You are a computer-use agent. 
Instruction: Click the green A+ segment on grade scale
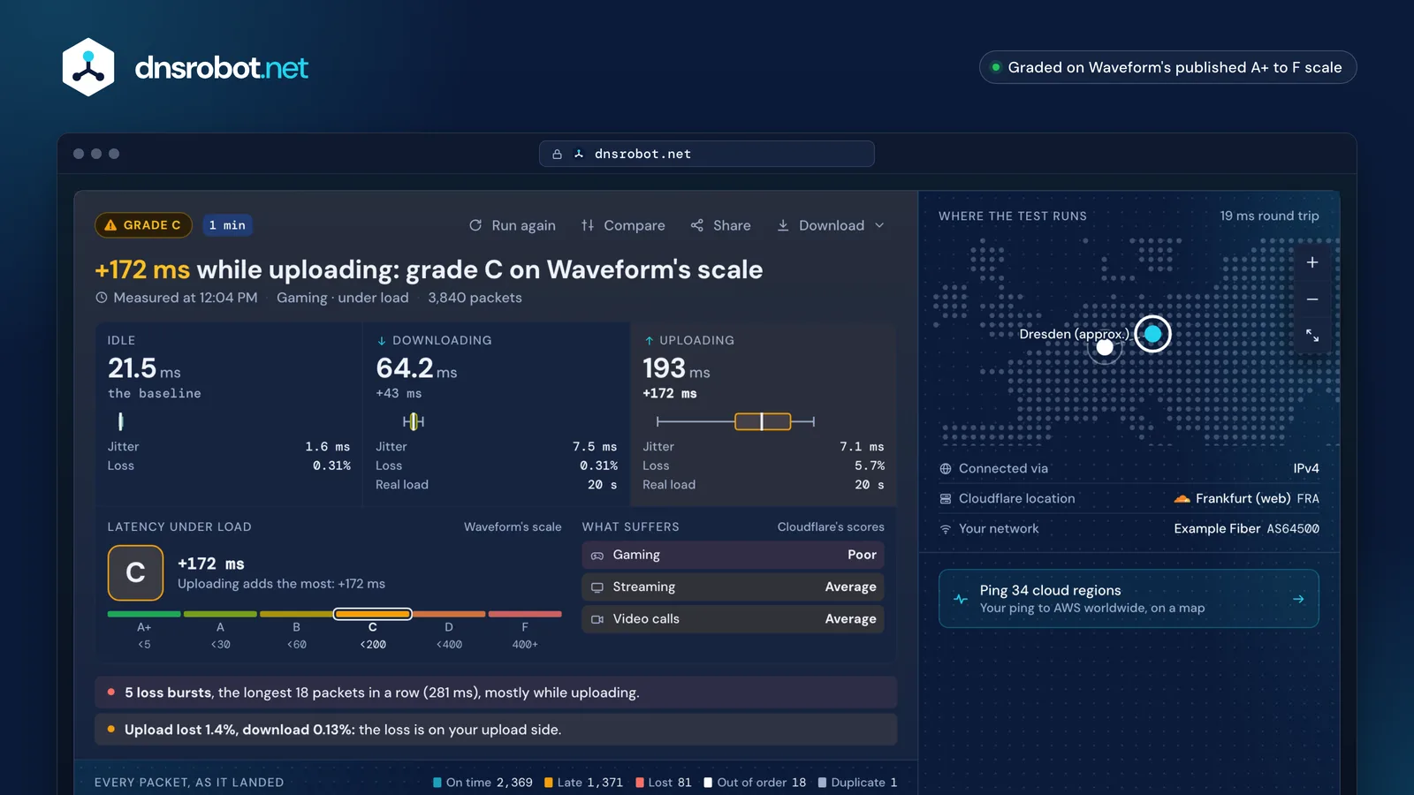(144, 614)
